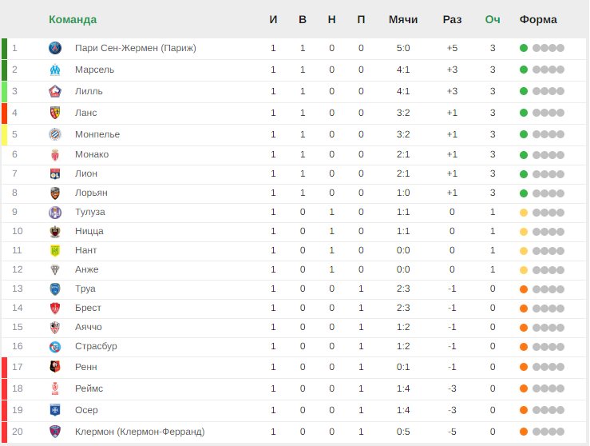Click the Lille team badge
Screen dimensions: 590x446
(x=55, y=91)
